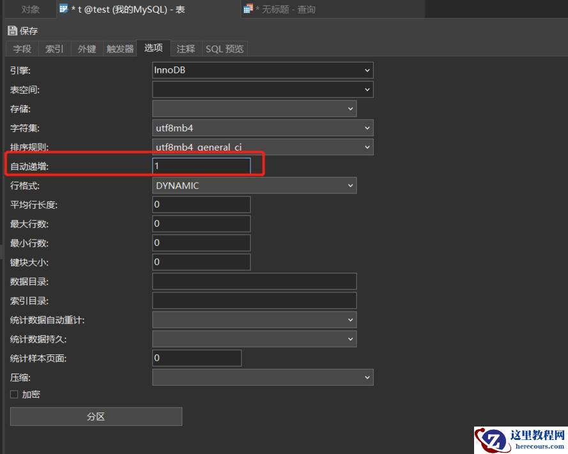Select the 选项 tab
Image resolution: width=568 pixels, height=454 pixels.
tap(153, 48)
